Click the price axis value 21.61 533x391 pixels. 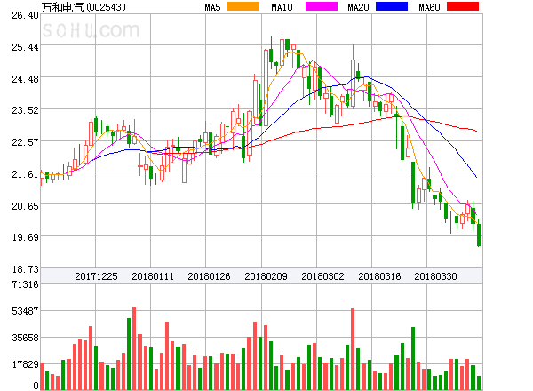tap(25, 174)
